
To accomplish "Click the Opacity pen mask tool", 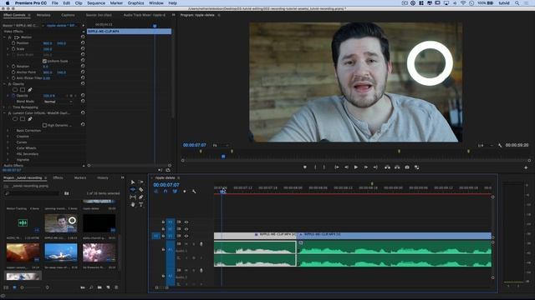I will 30,90.
